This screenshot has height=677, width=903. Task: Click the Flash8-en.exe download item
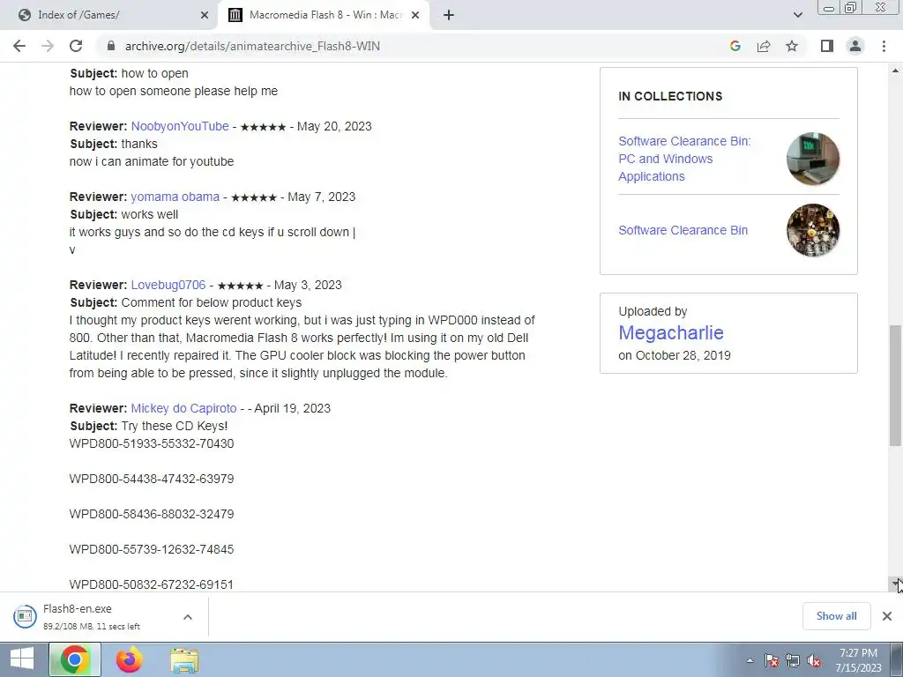click(x=92, y=616)
